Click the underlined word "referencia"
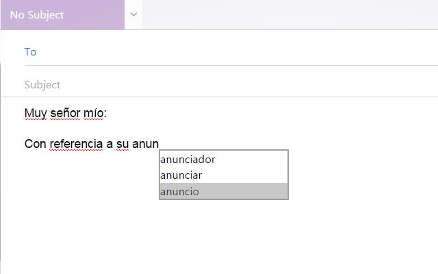This screenshot has height=274, width=438. click(76, 144)
